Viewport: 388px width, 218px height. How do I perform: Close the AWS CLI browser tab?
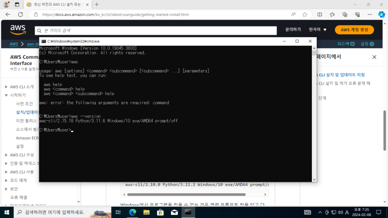coord(88,5)
